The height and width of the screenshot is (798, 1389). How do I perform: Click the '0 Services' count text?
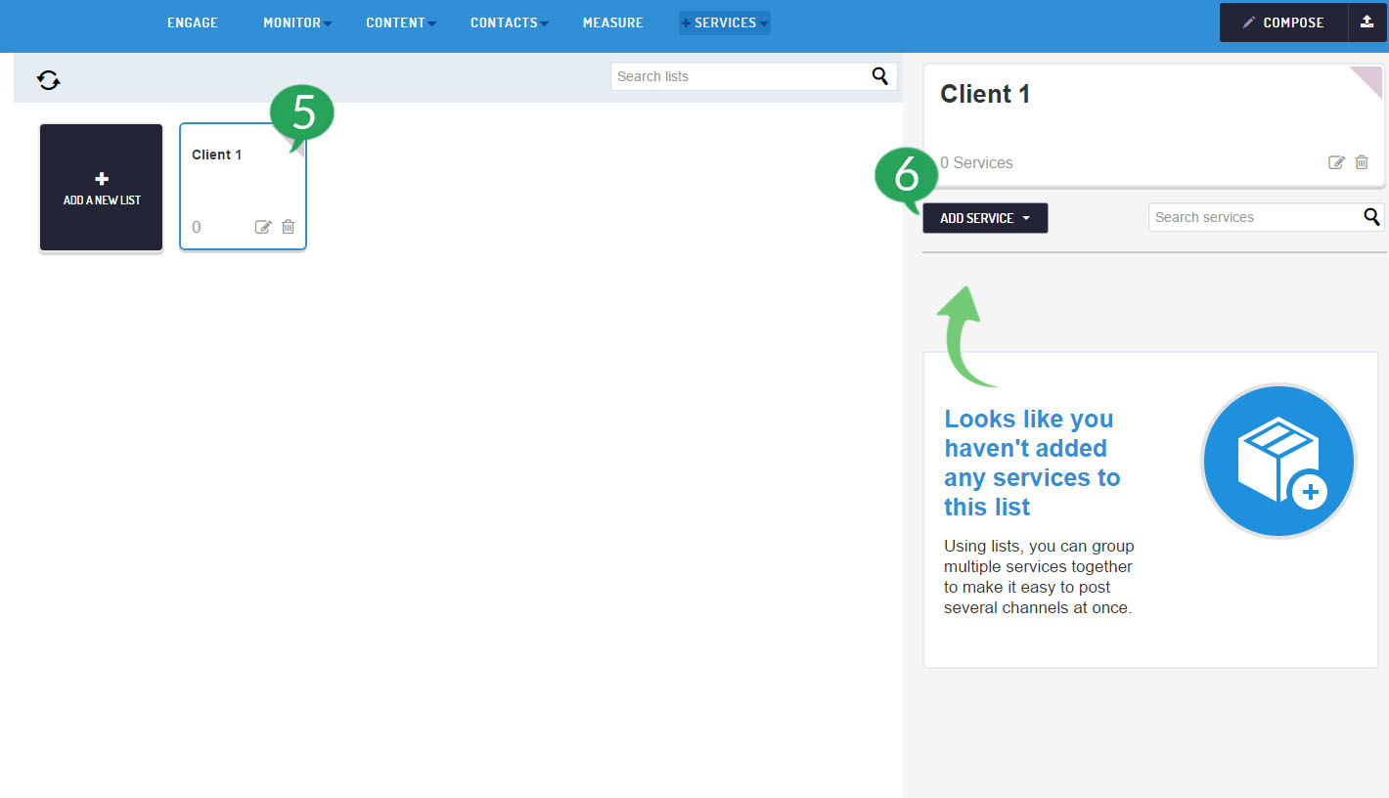tap(976, 162)
